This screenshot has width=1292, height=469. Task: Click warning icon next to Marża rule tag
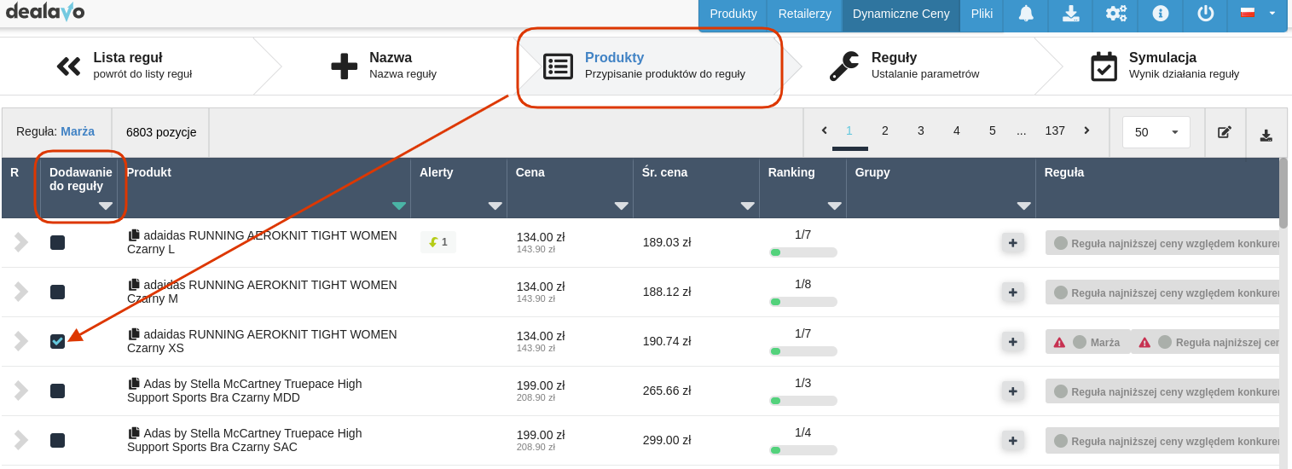(1059, 342)
